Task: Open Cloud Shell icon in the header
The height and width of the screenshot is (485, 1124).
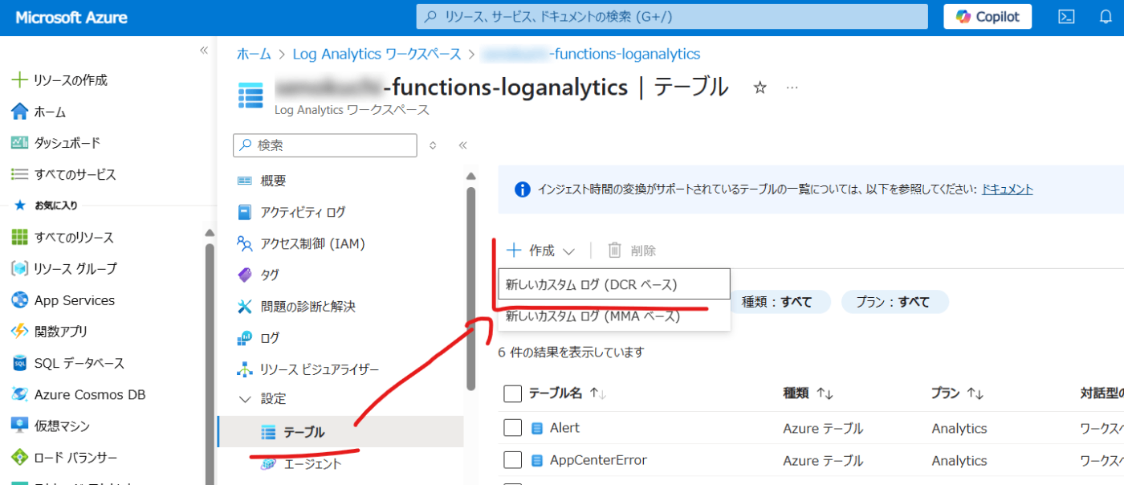Action: click(x=1066, y=17)
